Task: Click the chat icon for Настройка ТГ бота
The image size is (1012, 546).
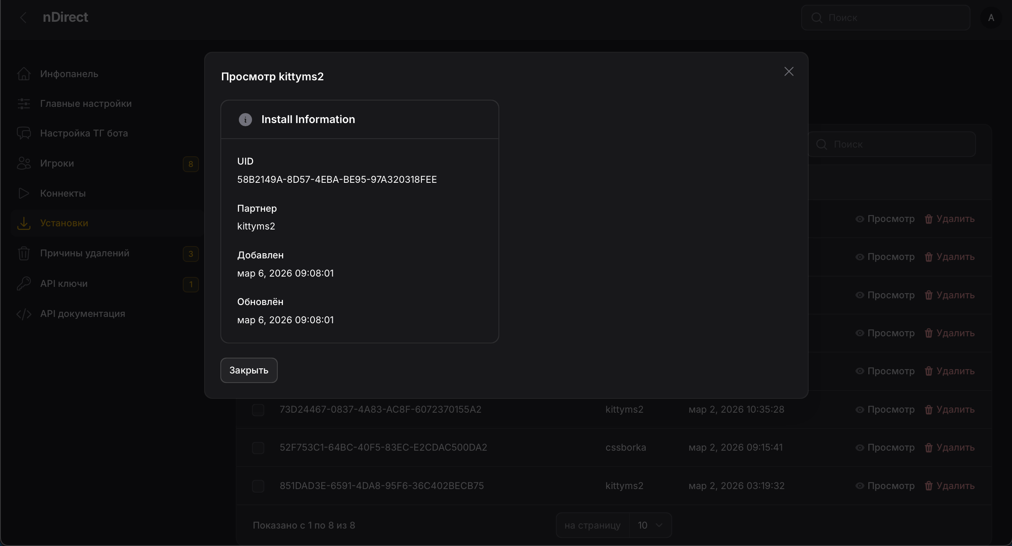Action: pos(24,133)
